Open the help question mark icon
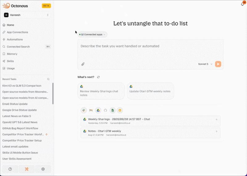The height and width of the screenshot is (176, 247). tap(10, 169)
